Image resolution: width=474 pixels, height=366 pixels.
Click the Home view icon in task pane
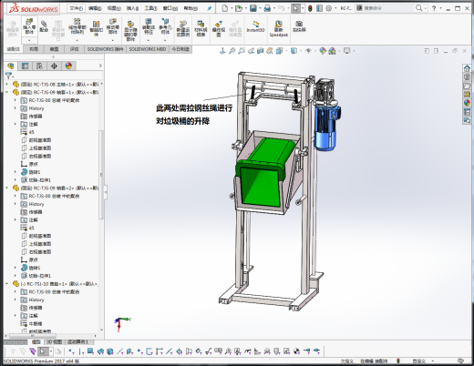pos(467,68)
